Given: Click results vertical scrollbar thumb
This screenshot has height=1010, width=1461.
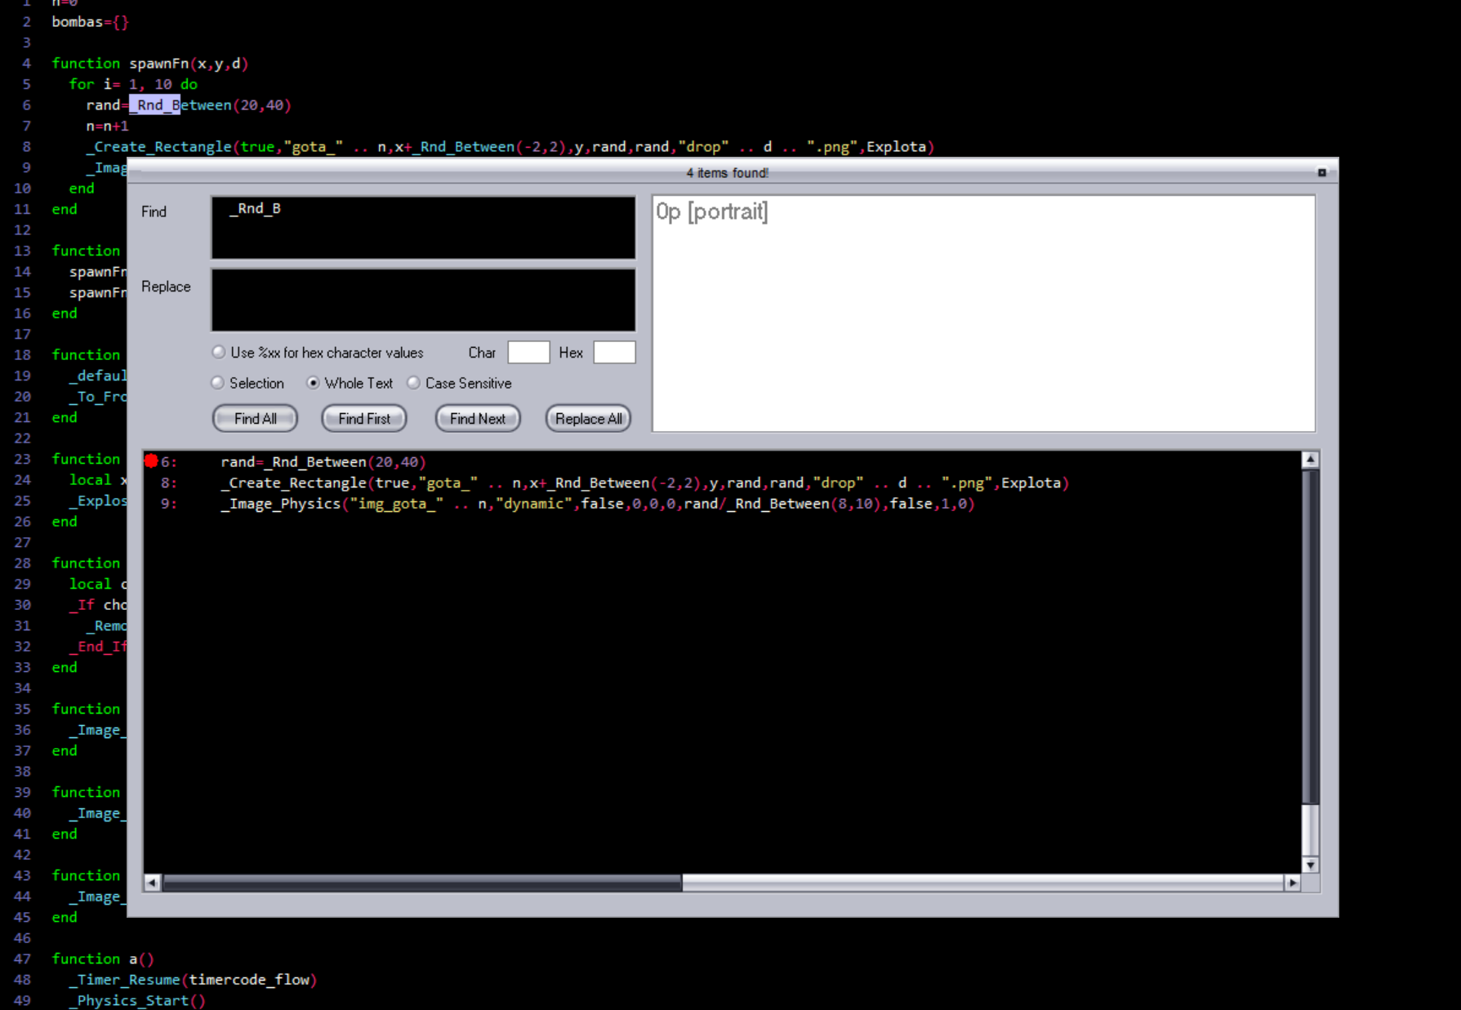Looking at the screenshot, I should [1310, 637].
